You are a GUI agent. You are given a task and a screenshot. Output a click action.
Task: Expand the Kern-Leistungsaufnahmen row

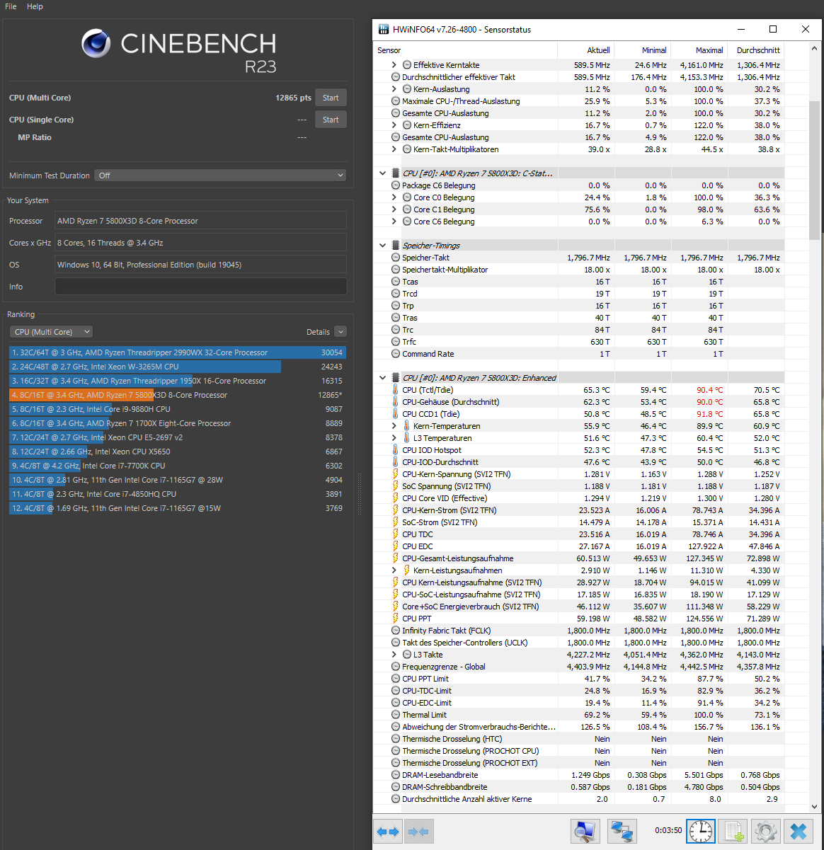(394, 570)
